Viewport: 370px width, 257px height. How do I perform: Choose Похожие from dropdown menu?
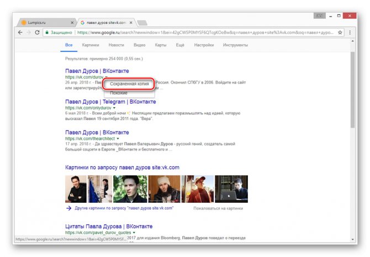click(119, 93)
